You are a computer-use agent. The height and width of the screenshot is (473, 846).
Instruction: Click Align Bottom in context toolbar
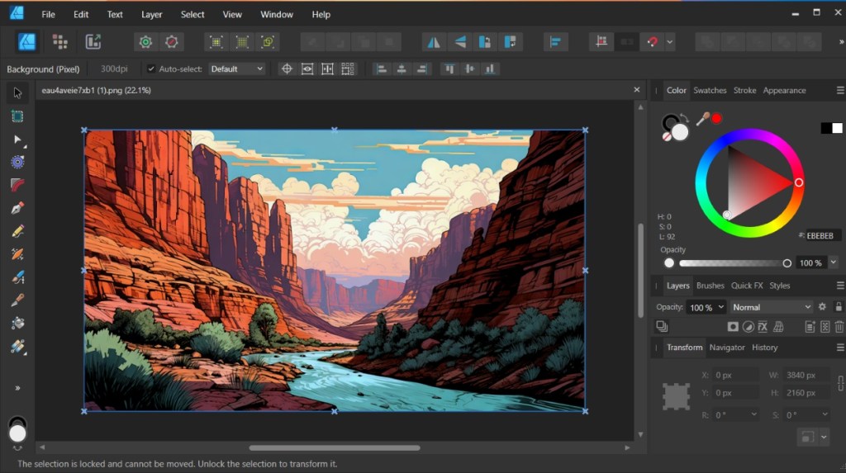(x=490, y=69)
